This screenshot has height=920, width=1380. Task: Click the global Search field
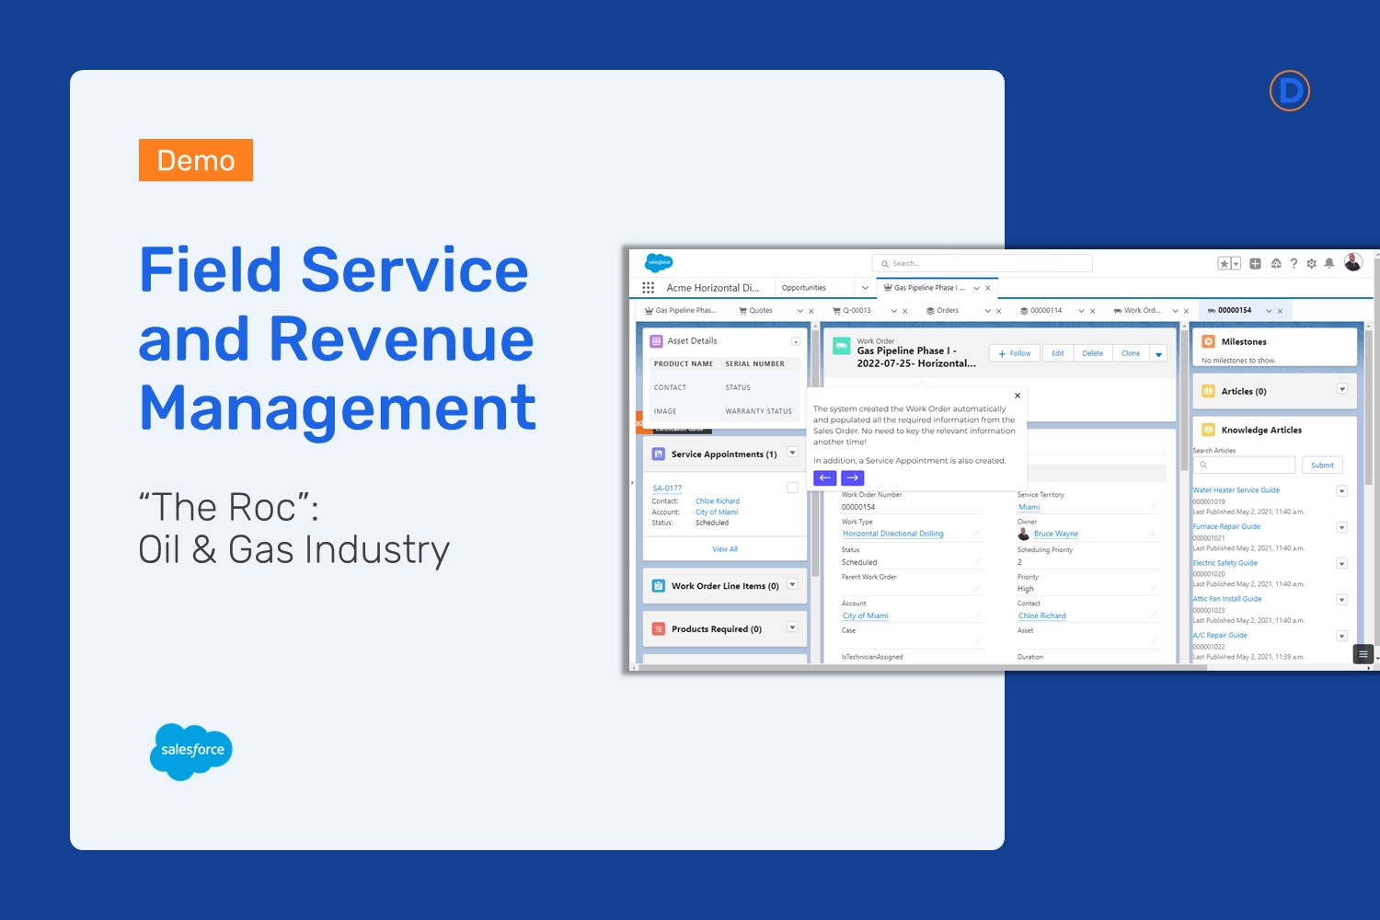click(x=982, y=263)
